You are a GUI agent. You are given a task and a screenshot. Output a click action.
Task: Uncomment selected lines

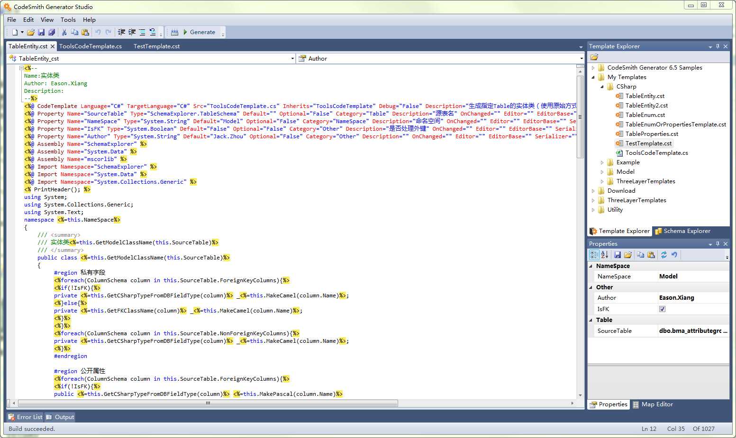[153, 32]
